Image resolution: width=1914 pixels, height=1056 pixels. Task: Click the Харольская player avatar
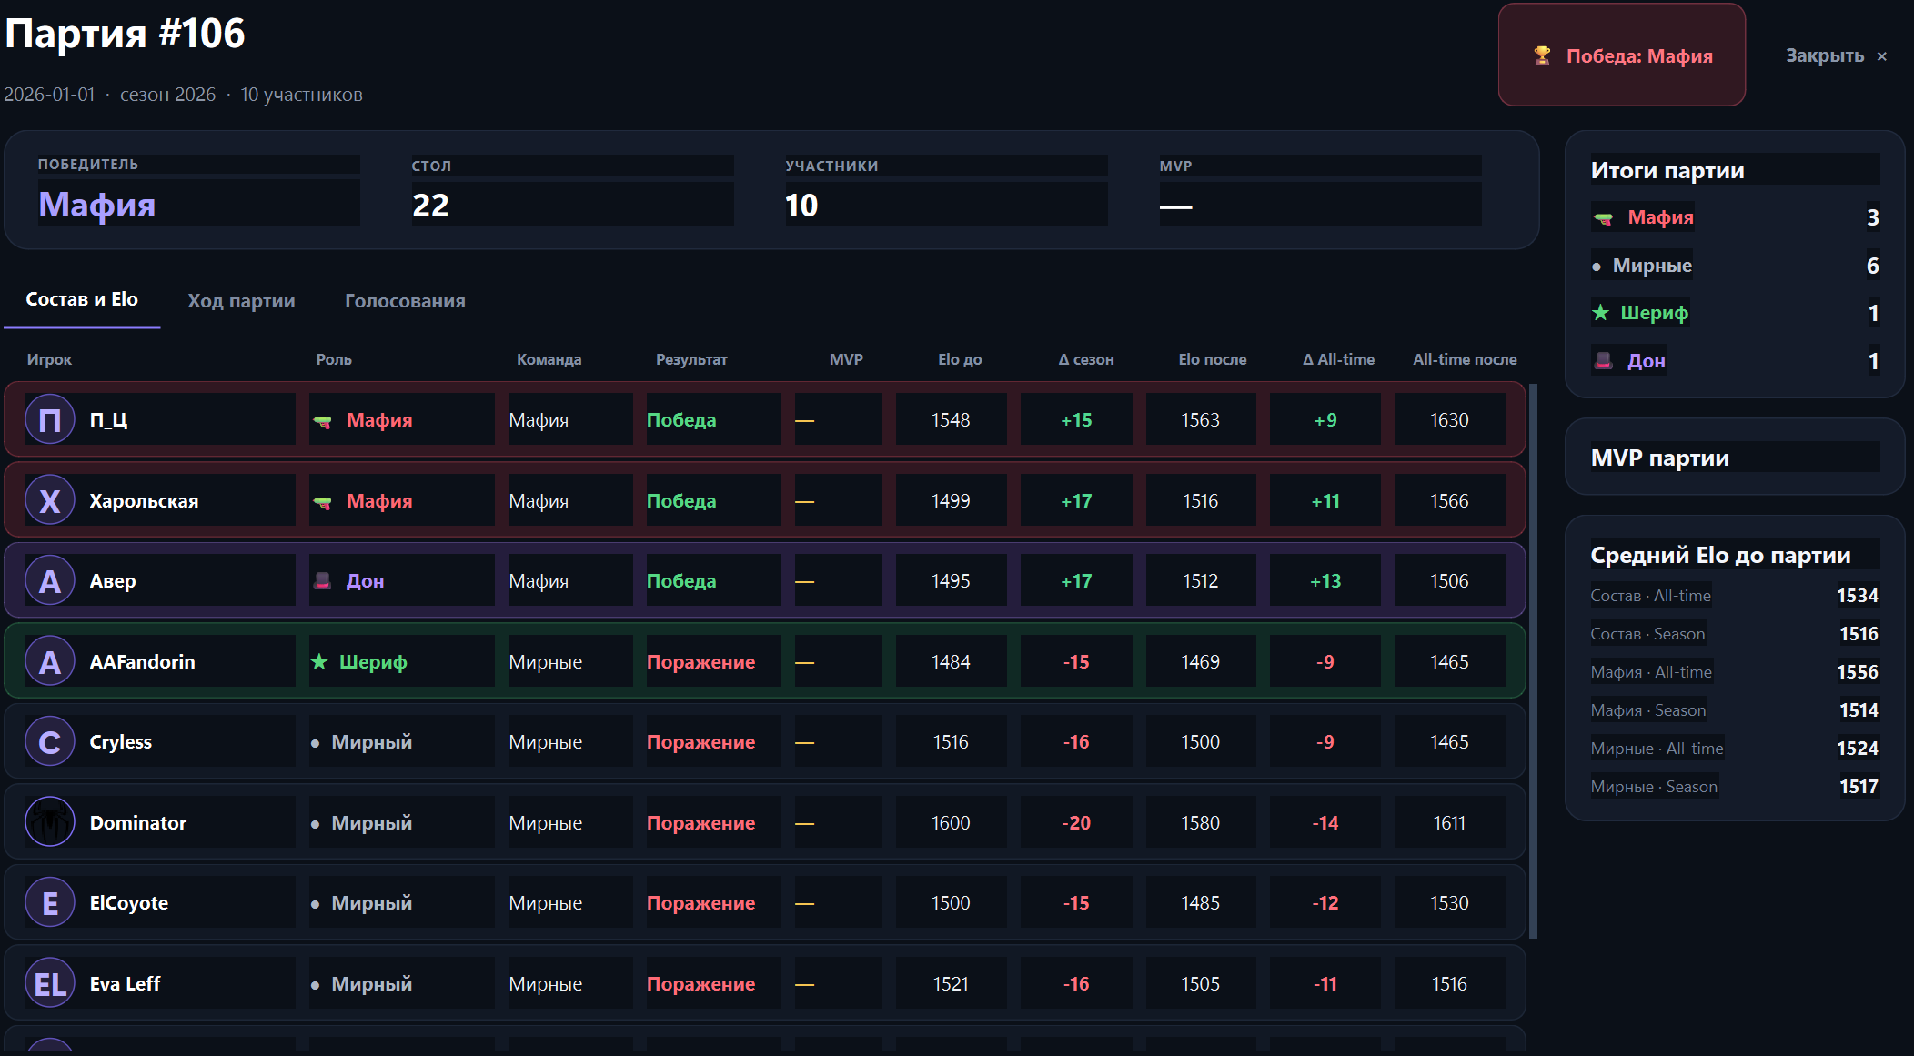50,500
